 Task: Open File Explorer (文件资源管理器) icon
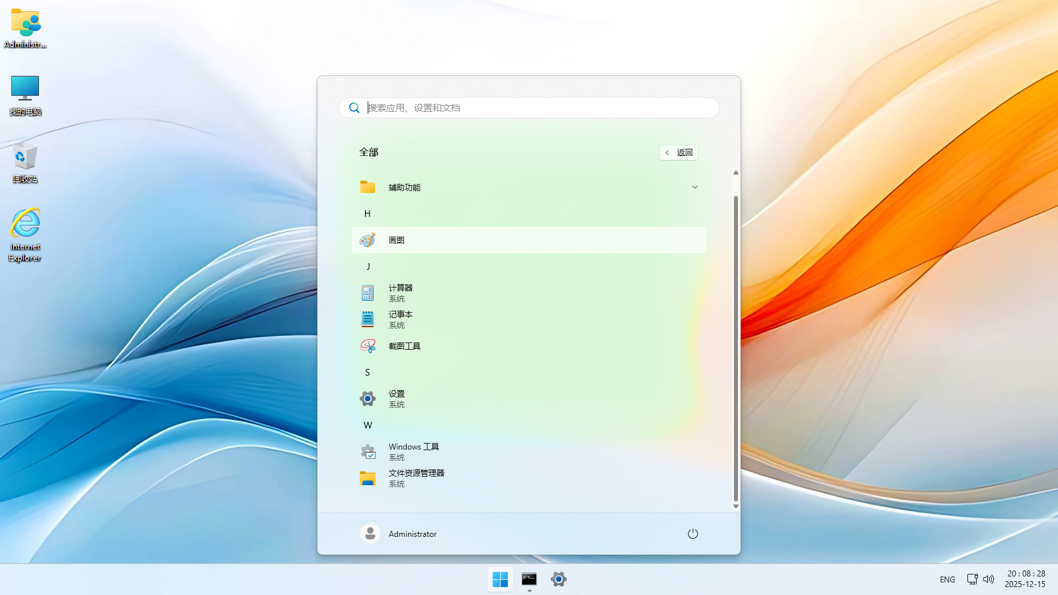click(x=368, y=478)
